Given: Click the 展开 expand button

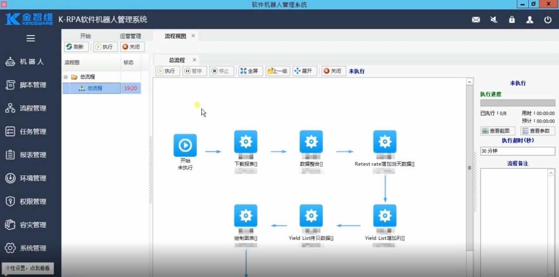Looking at the screenshot, I should point(304,71).
